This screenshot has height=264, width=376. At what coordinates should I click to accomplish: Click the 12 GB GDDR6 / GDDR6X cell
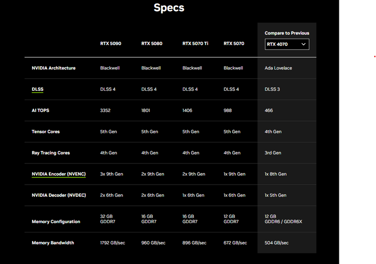[283, 219]
